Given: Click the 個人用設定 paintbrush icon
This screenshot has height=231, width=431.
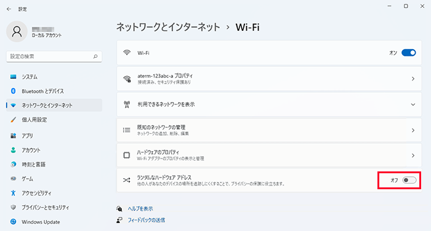Looking at the screenshot, I should click(13, 120).
